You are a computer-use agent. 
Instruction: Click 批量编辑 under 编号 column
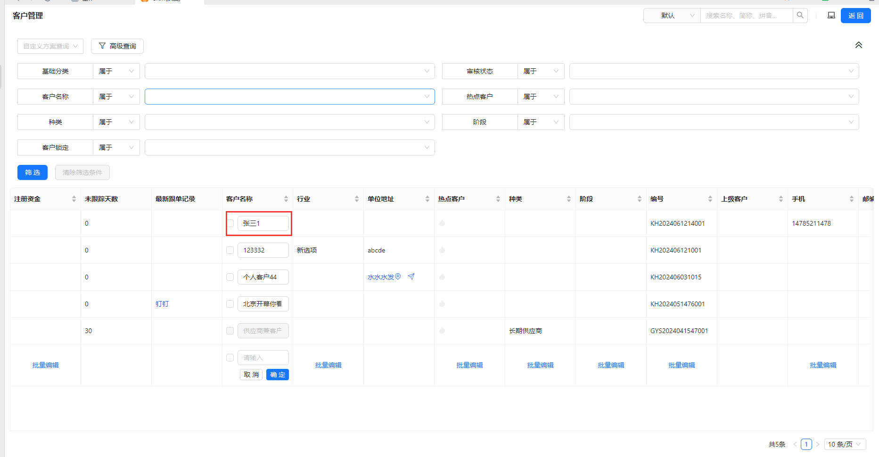point(682,365)
